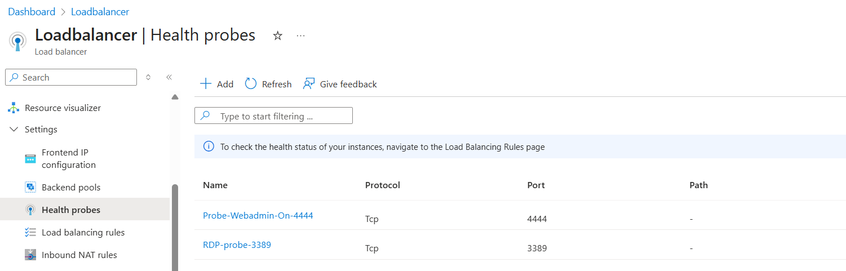The image size is (846, 271).
Task: Add a new health probe
Action: 217,84
